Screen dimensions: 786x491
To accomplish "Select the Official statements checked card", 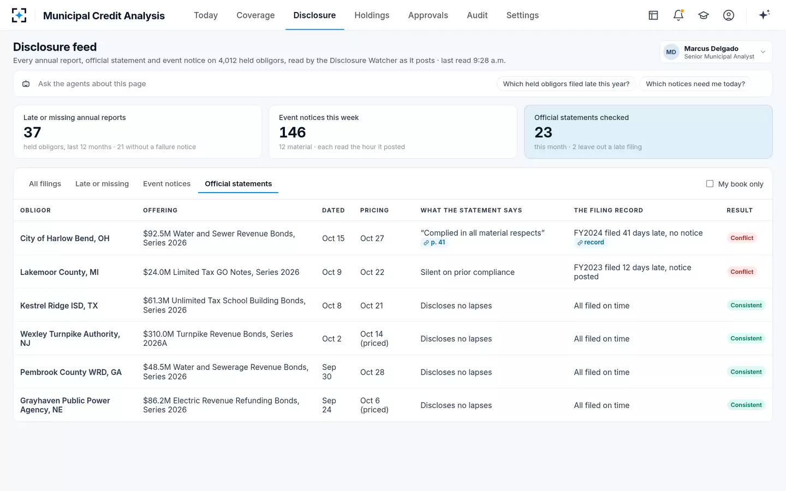I will pyautogui.click(x=648, y=132).
